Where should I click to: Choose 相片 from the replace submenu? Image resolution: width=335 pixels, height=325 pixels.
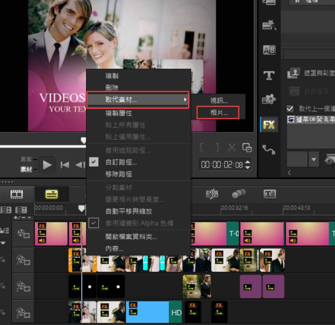click(x=219, y=113)
